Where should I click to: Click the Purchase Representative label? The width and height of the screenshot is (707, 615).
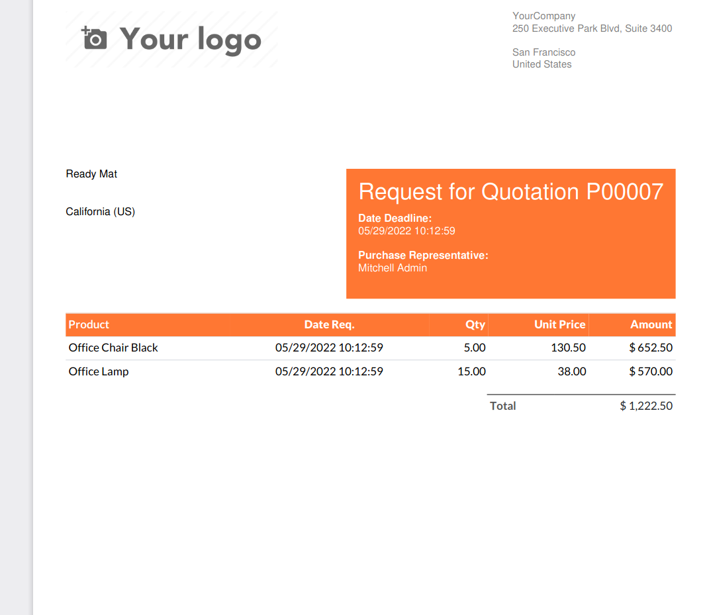(x=423, y=255)
